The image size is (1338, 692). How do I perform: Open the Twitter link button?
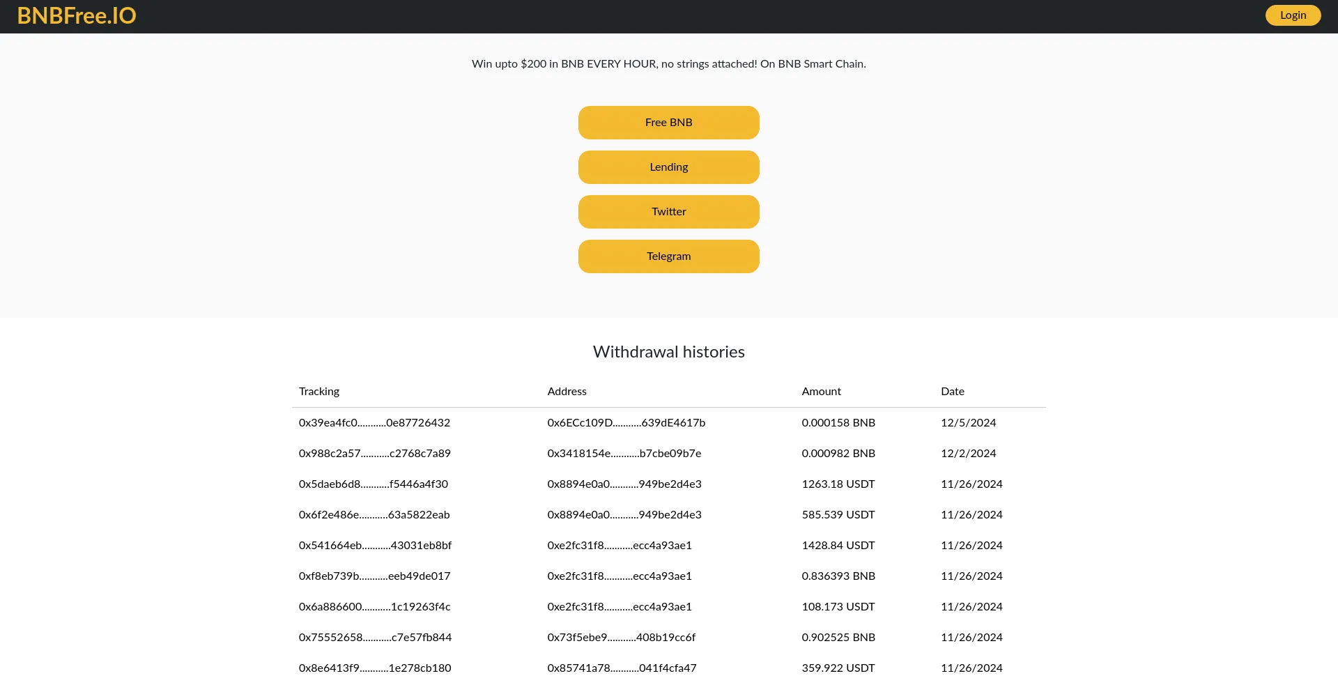click(x=668, y=212)
